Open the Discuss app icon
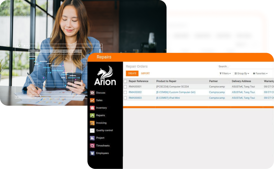This screenshot has height=169, width=274. [x=92, y=93]
